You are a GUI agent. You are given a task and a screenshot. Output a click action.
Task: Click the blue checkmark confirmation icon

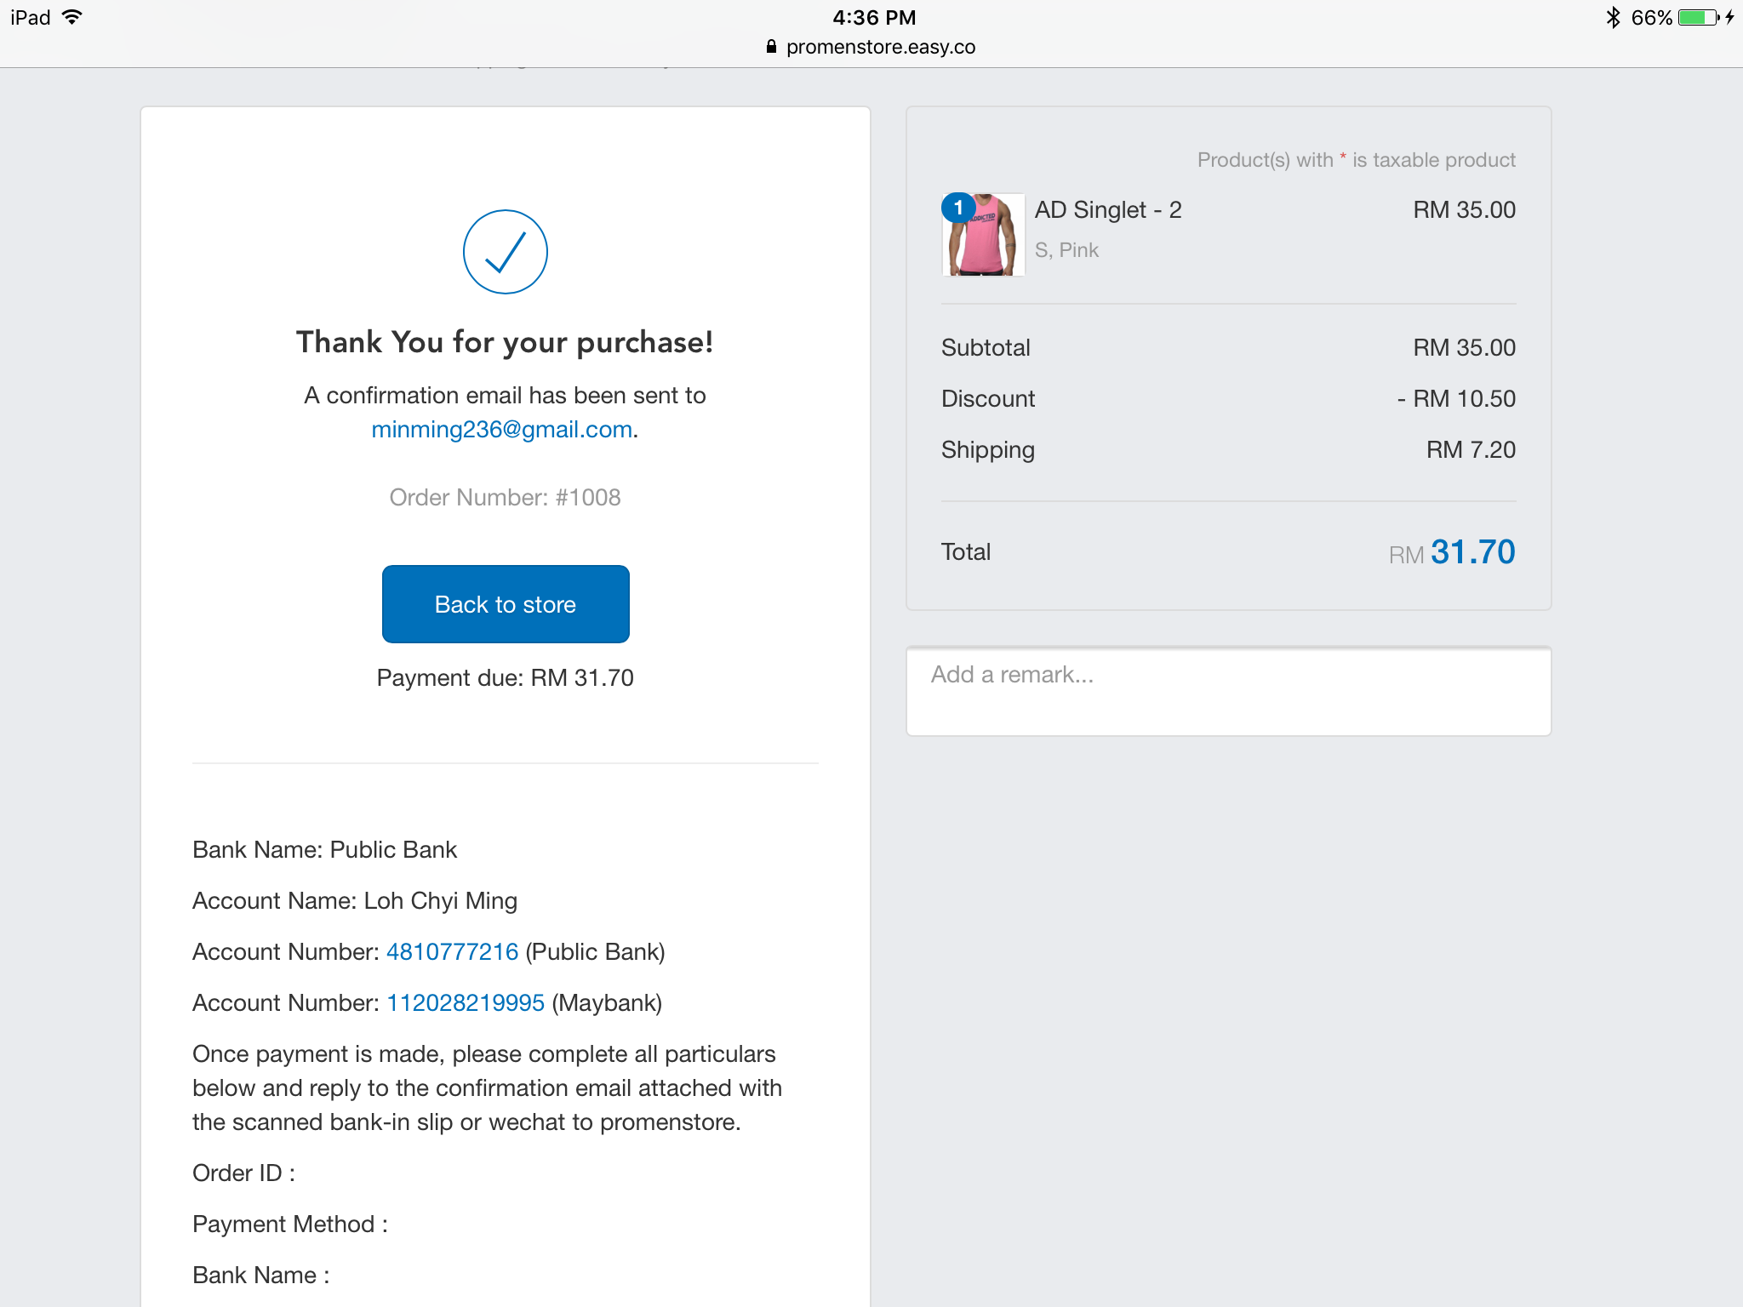505,252
